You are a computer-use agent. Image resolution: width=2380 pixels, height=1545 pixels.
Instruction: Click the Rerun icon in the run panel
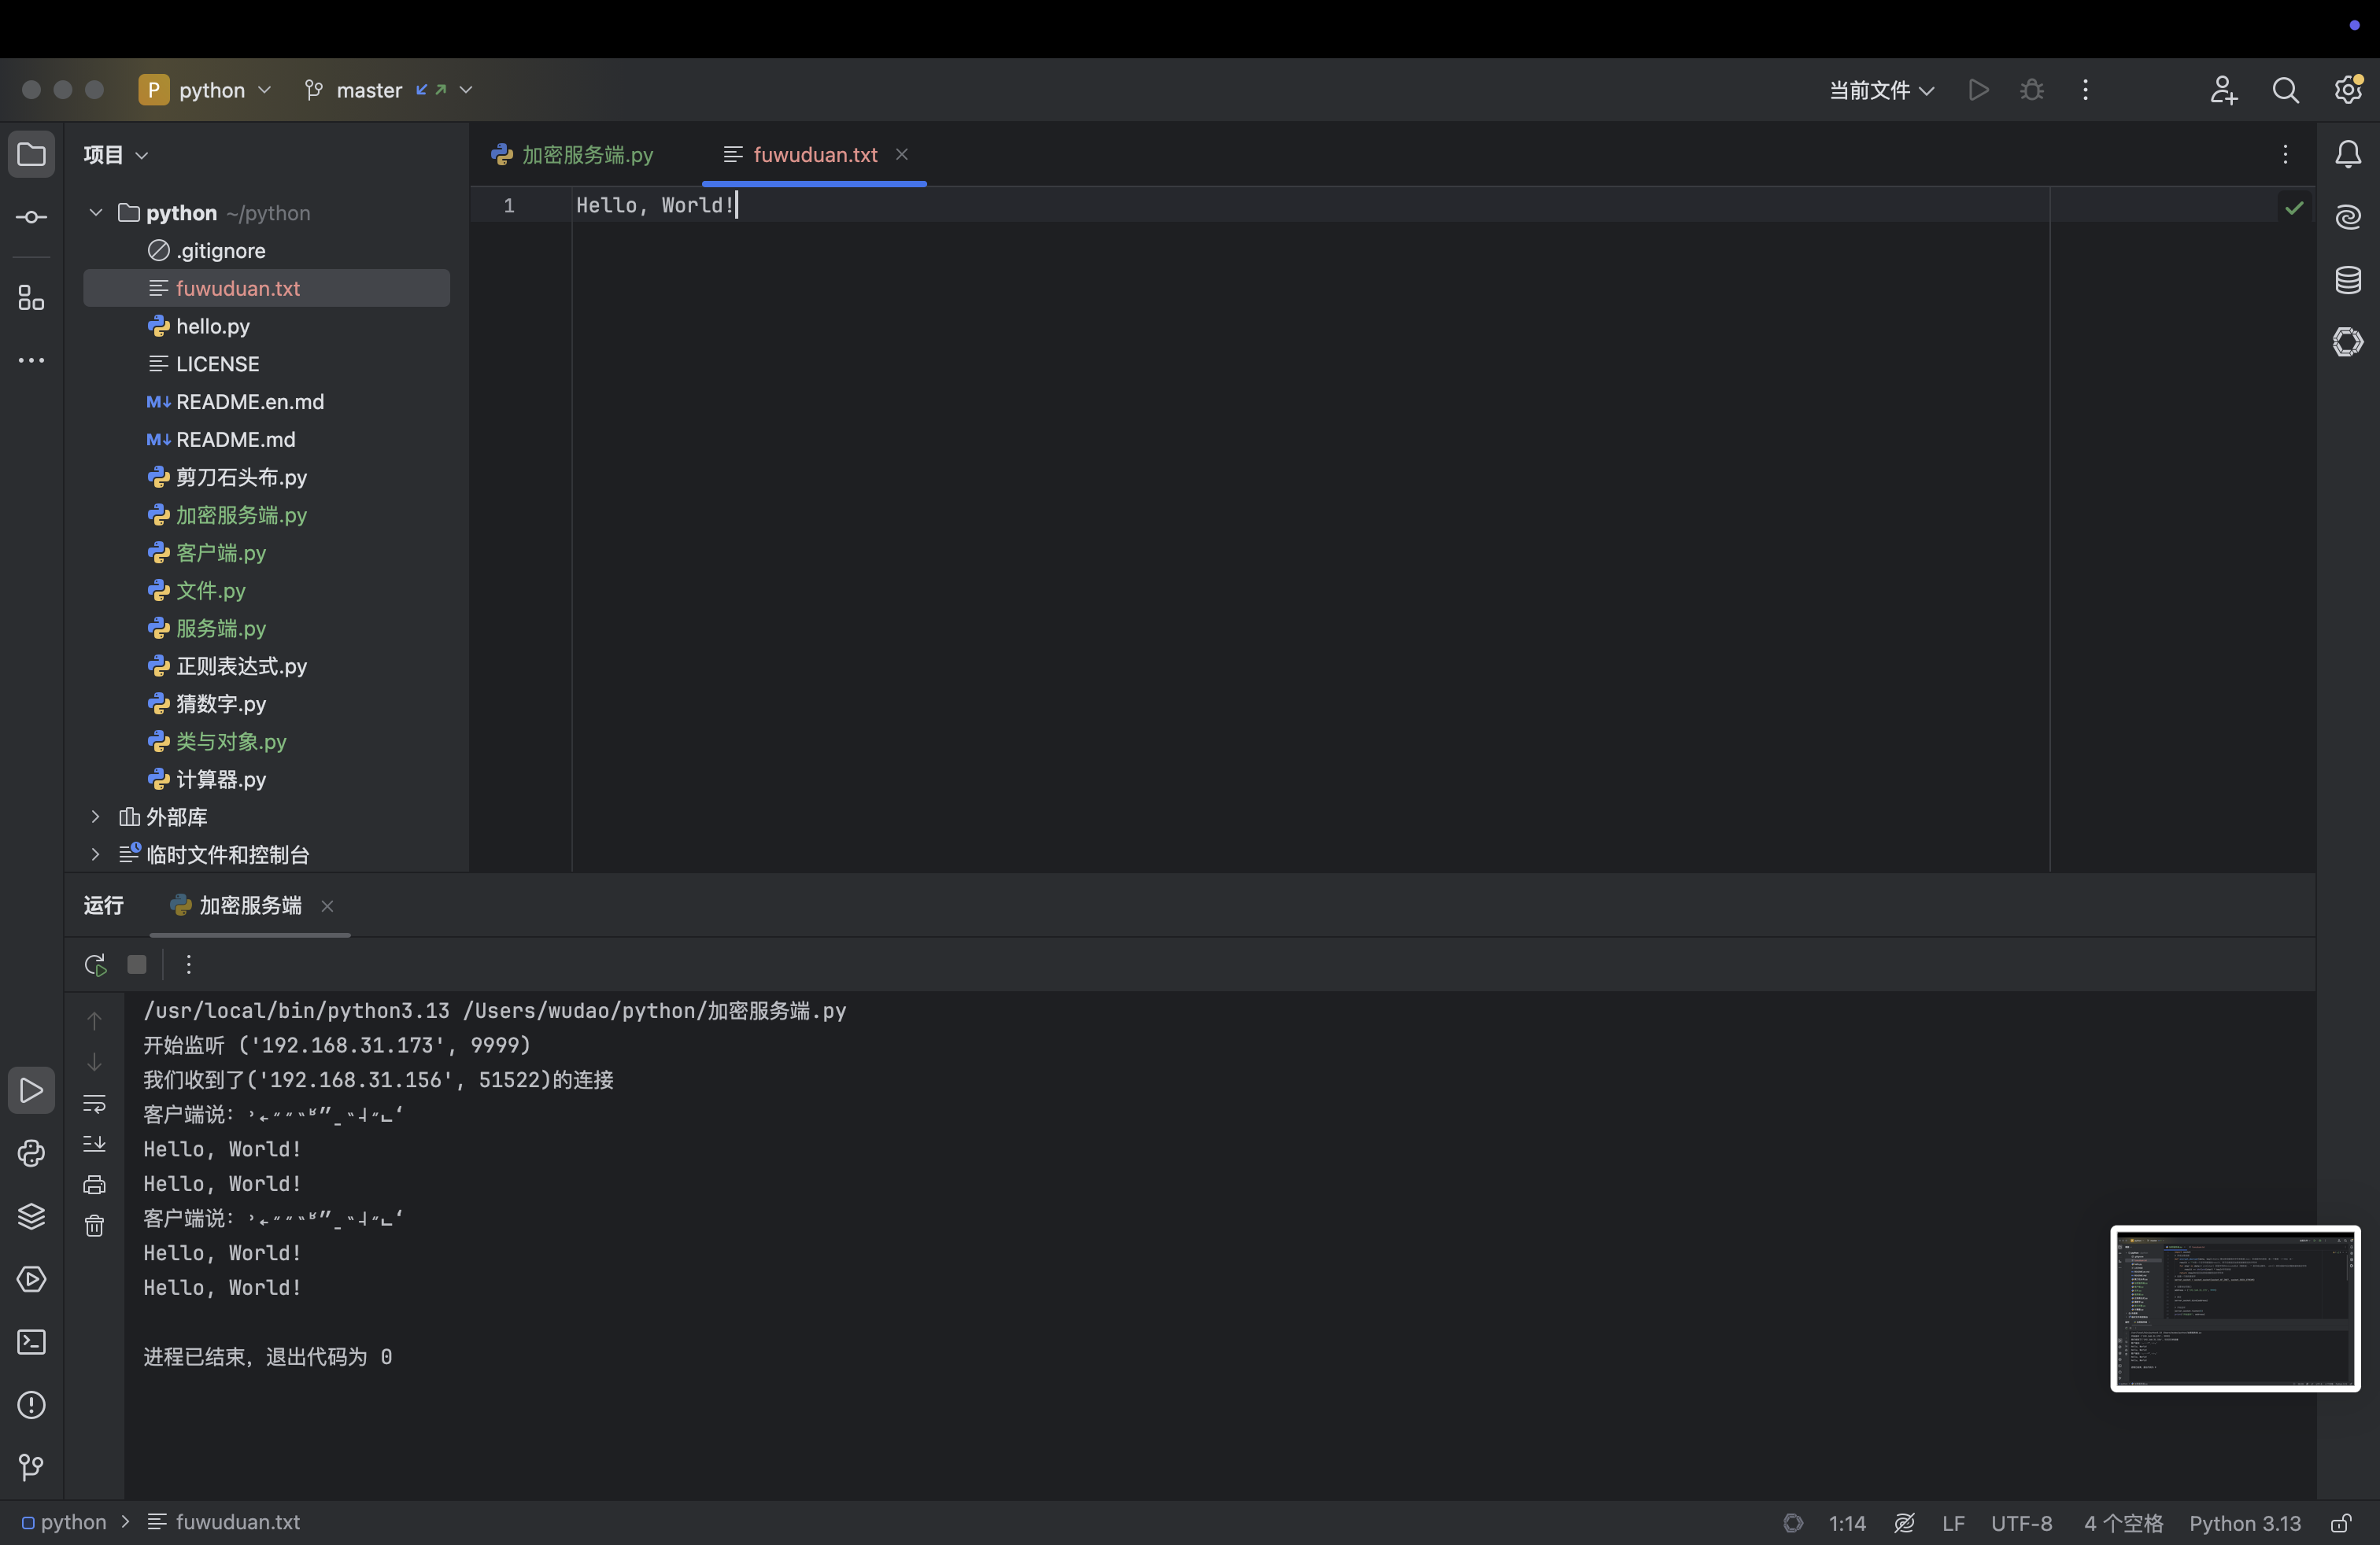[x=95, y=964]
